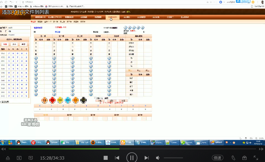
Task: Skip to the next video
Action: pos(147,158)
